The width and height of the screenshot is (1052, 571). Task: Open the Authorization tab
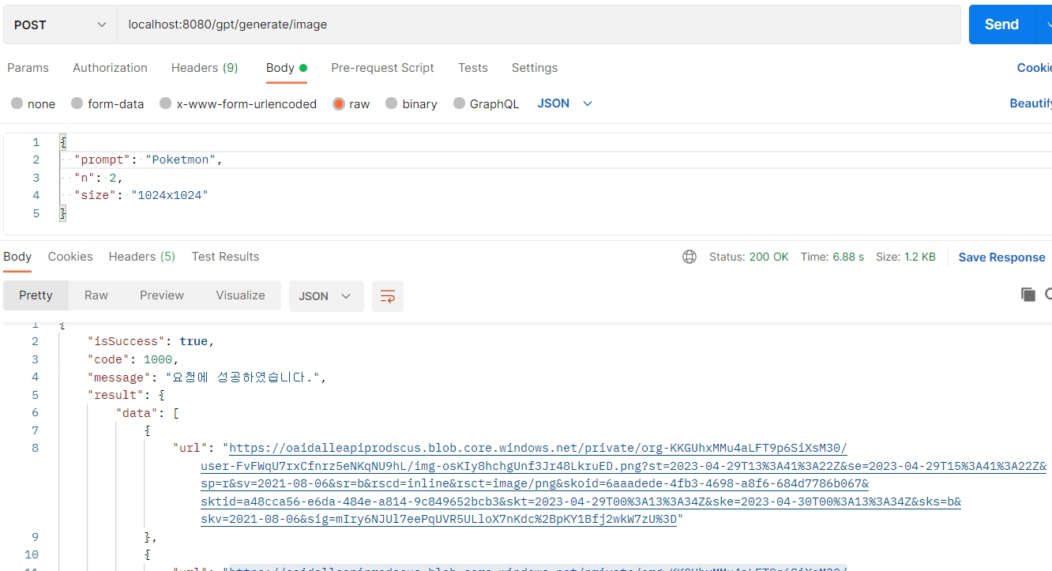click(x=110, y=68)
